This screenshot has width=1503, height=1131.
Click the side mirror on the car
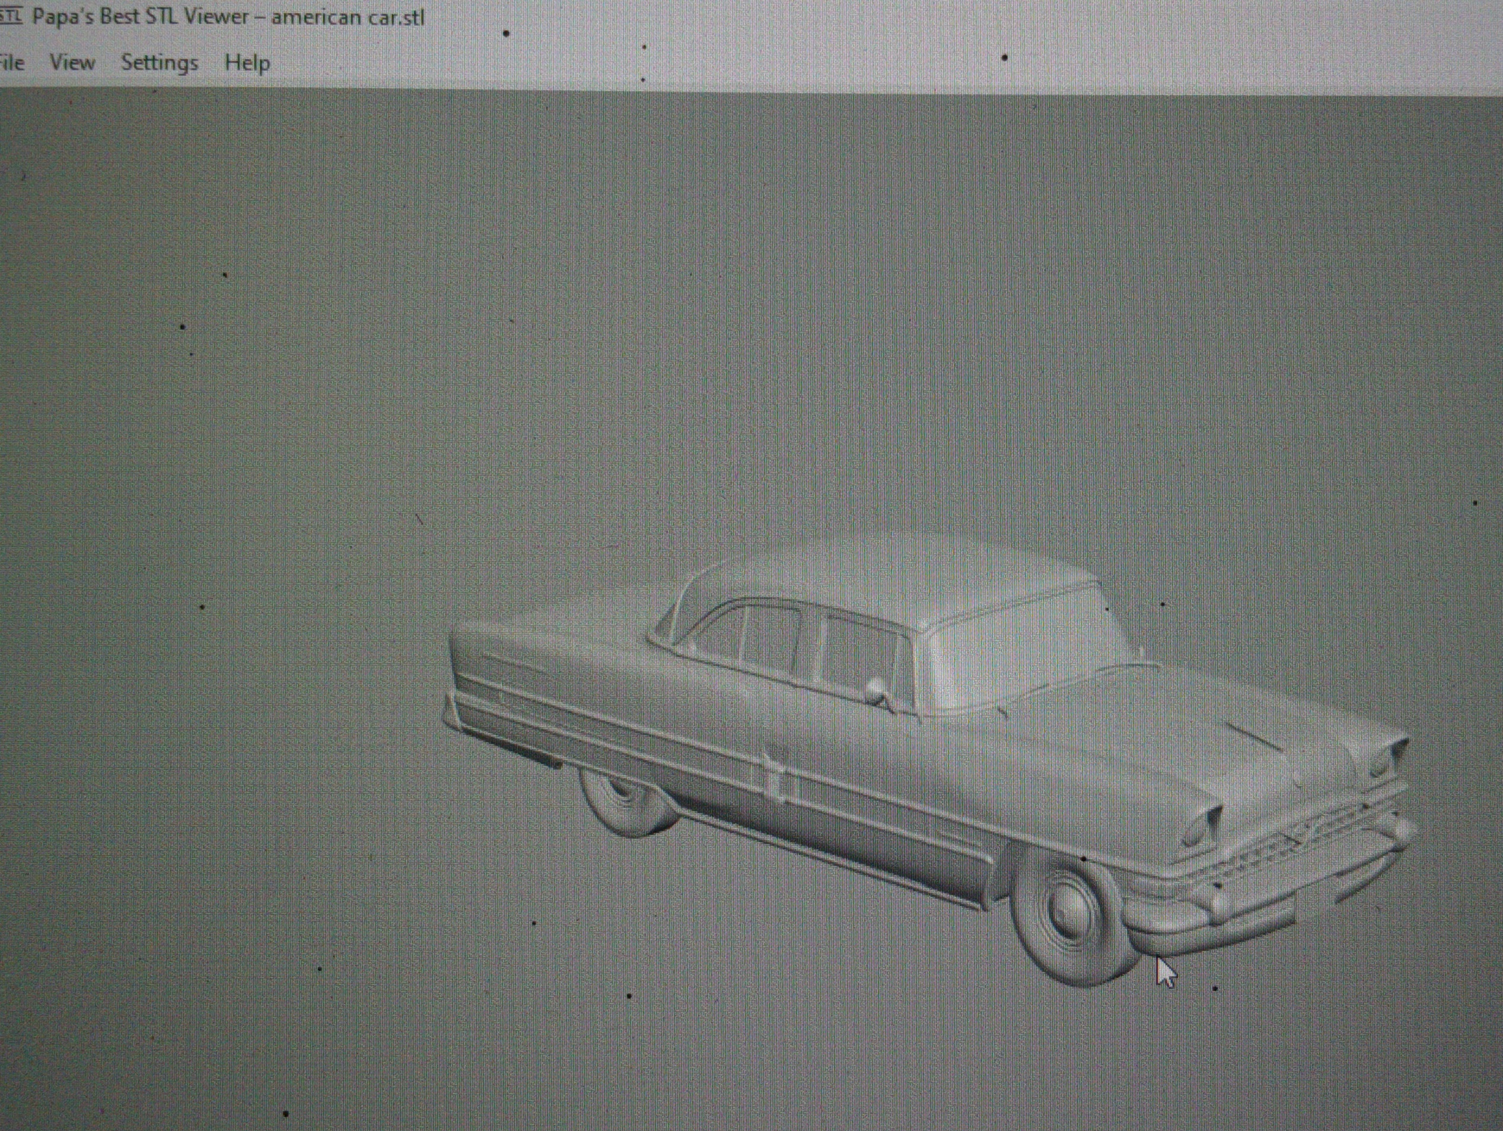tap(877, 687)
